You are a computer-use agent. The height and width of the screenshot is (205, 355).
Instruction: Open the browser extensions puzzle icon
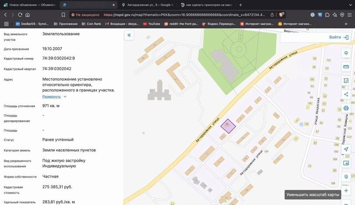[327, 15]
